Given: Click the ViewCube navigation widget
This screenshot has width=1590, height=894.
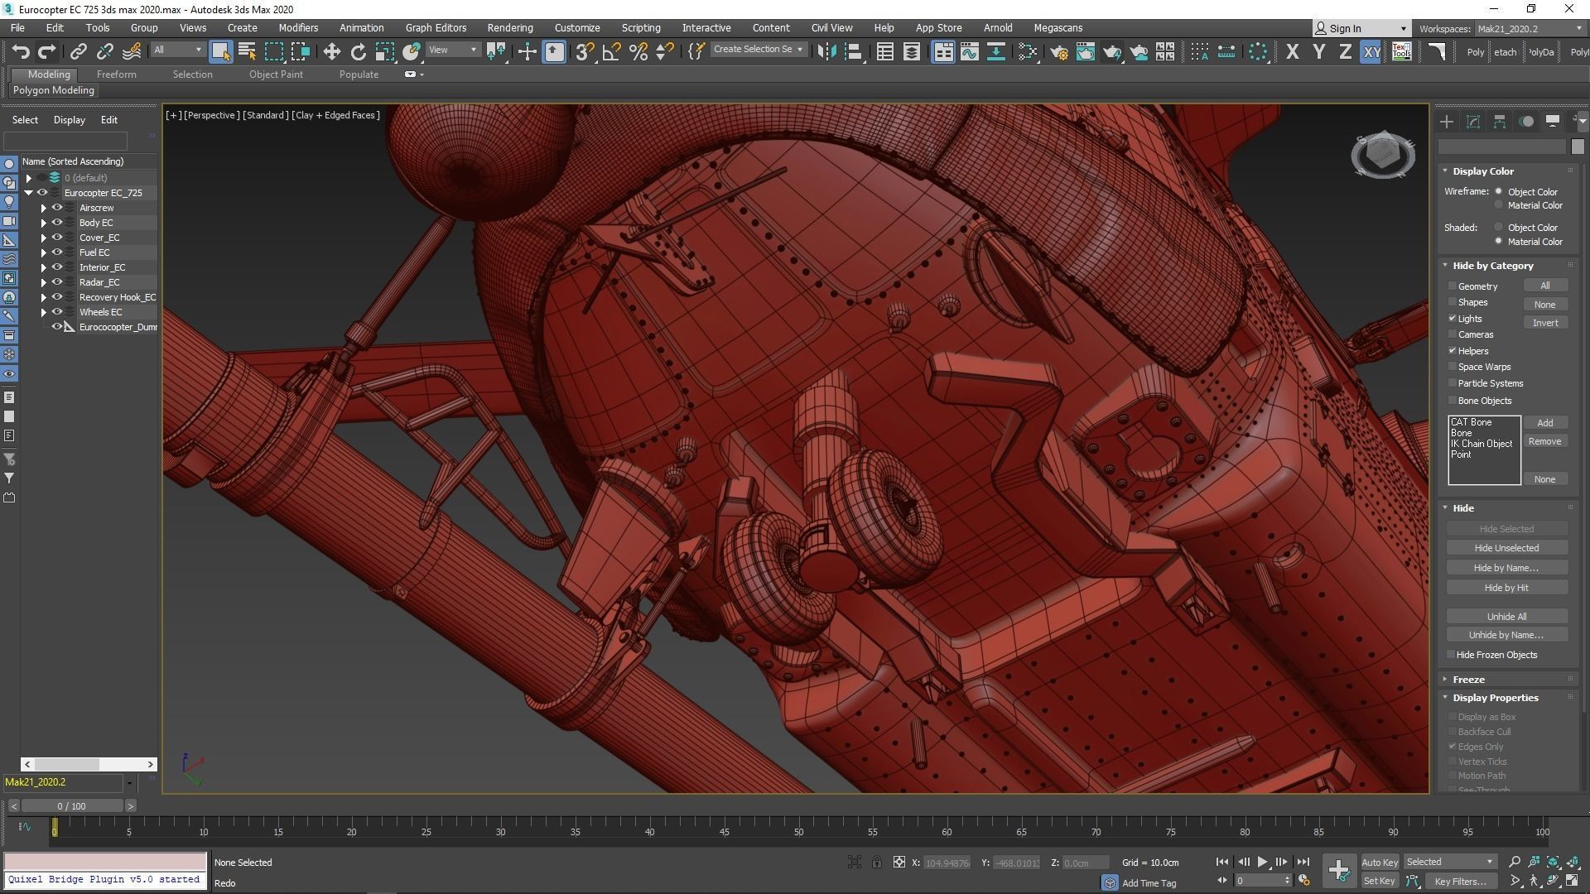Looking at the screenshot, I should click(x=1382, y=154).
